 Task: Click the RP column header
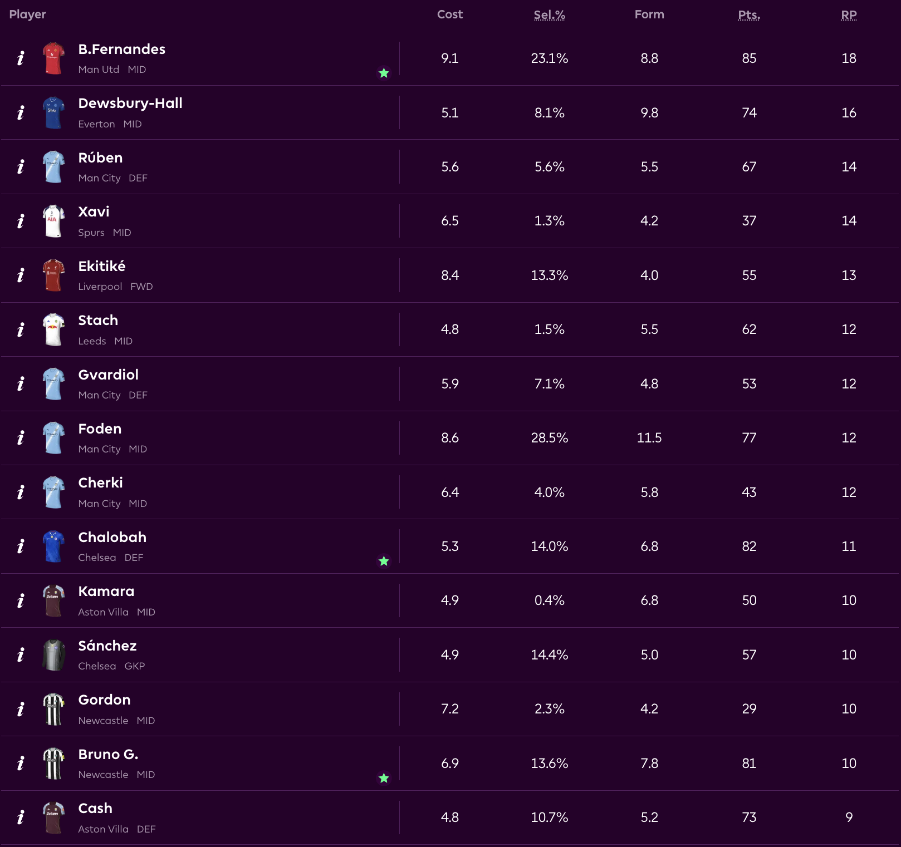(x=849, y=15)
